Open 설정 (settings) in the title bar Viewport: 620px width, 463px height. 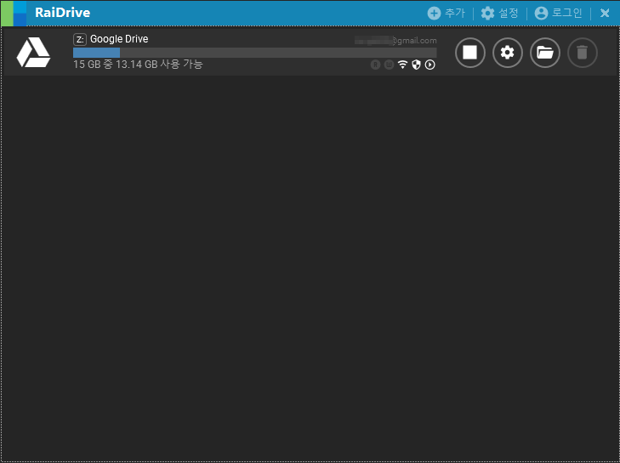coord(499,13)
